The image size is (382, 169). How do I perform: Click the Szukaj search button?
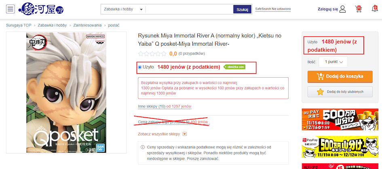tap(242, 9)
